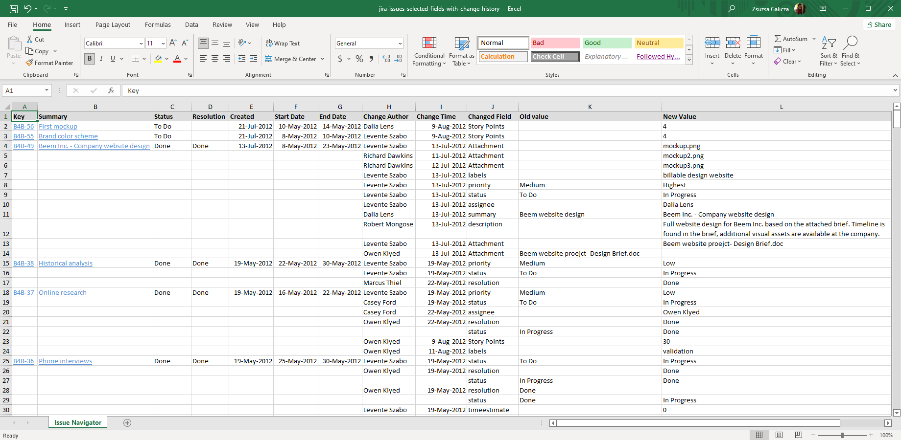Image resolution: width=901 pixels, height=440 pixels.
Task: Open the File menu
Action: coord(13,24)
